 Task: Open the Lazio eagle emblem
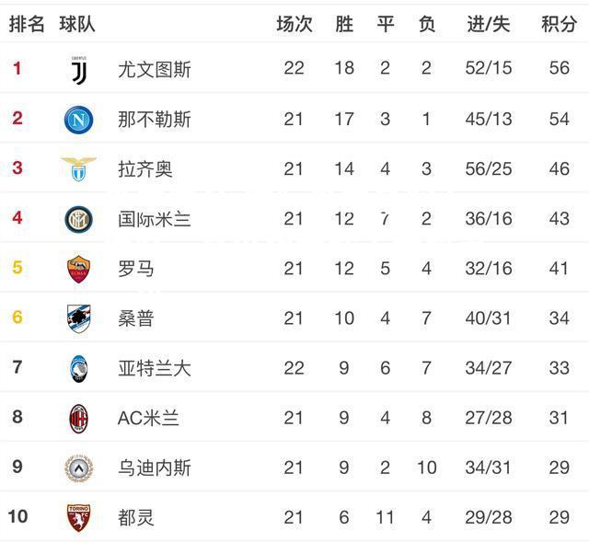pos(78,169)
